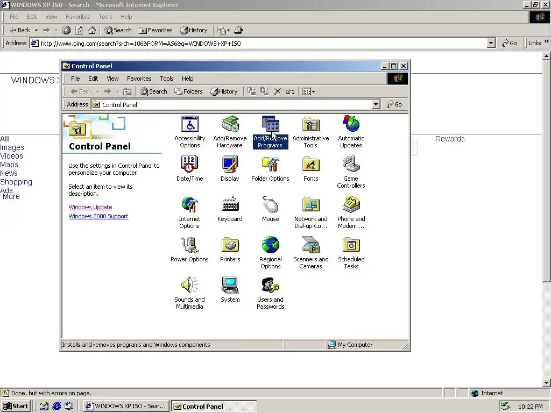Open Back history dropdown arrow in Internet Explorer
This screenshot has width=551, height=413.
(x=36, y=30)
